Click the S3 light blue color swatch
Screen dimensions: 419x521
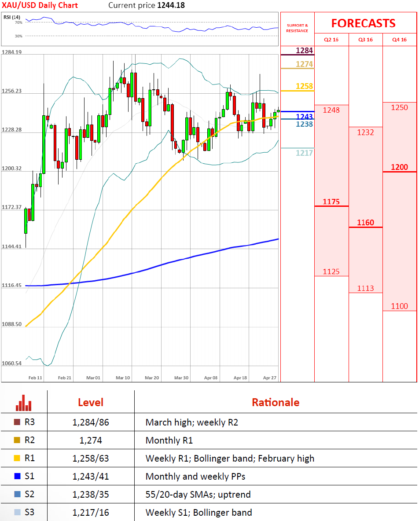[17, 512]
